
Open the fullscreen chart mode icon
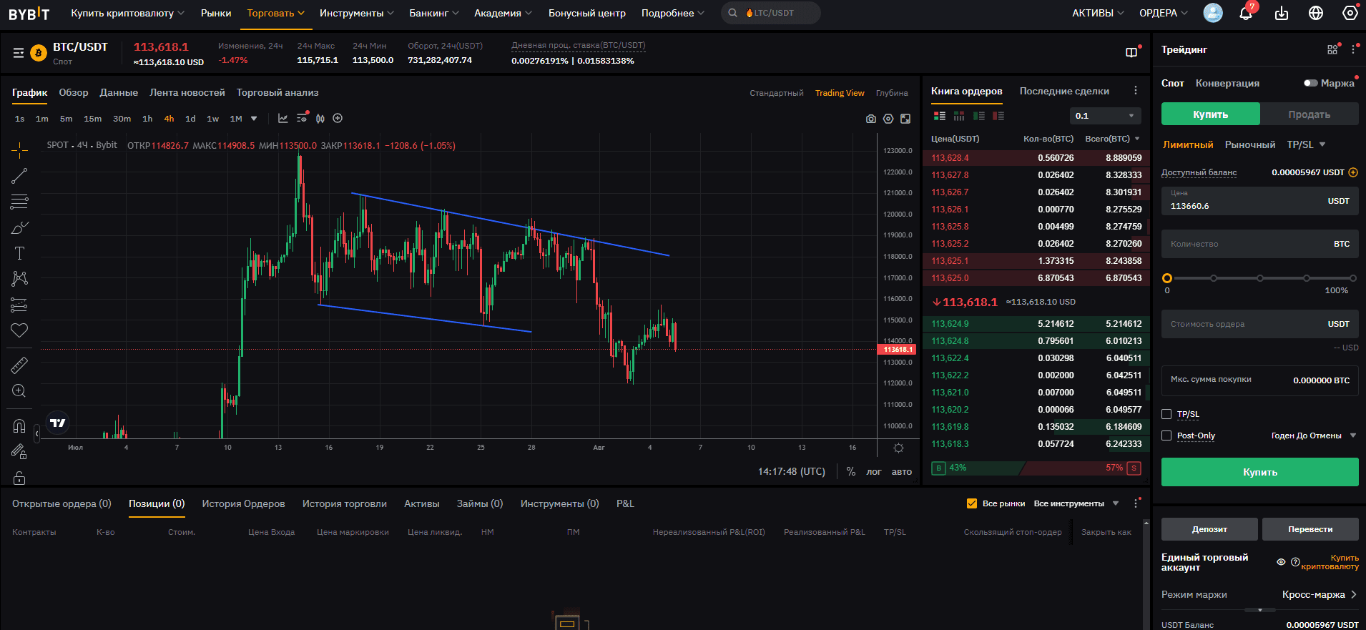(x=905, y=119)
